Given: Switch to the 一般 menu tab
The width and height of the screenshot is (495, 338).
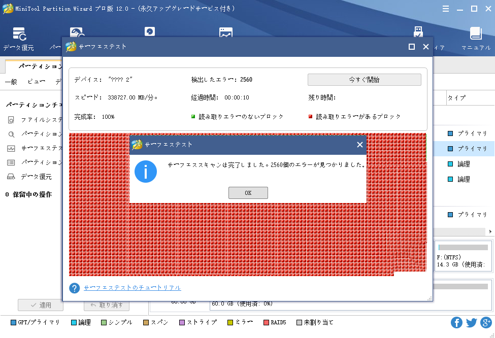Looking at the screenshot, I should pos(11,82).
